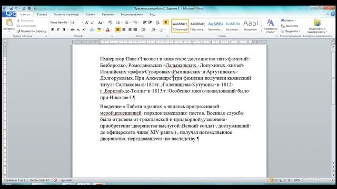Toggle Align Right paragraph alignment

point(130,29)
